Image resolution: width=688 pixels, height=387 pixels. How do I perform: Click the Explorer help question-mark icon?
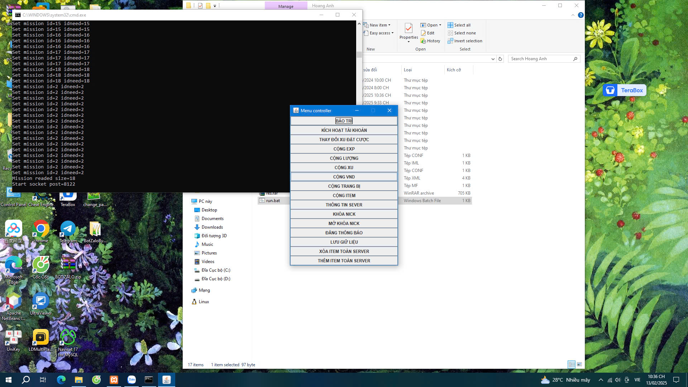(580, 15)
